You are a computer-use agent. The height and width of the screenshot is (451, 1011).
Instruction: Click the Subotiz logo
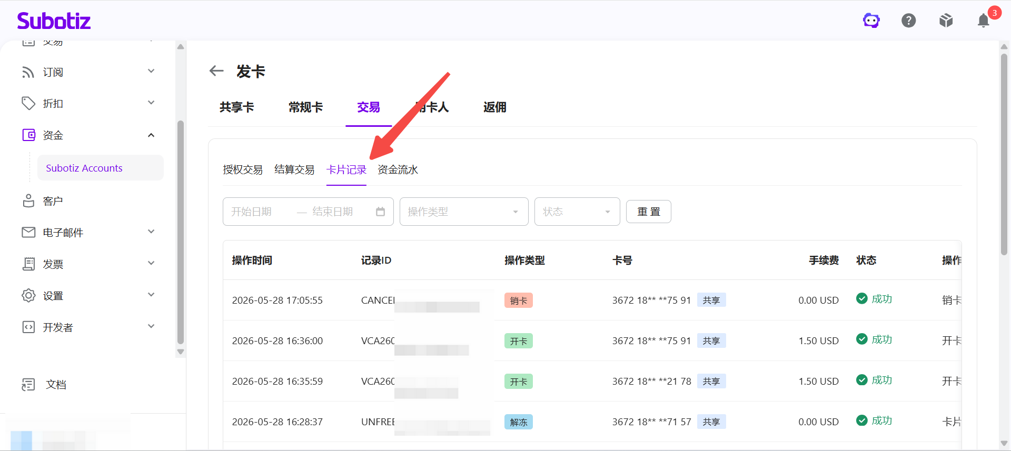click(x=54, y=21)
